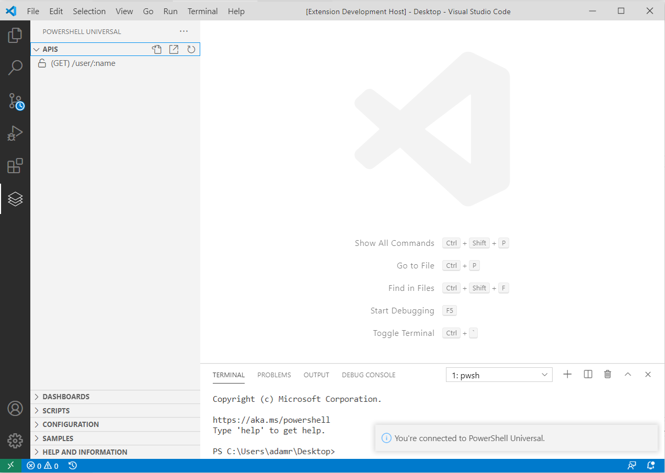This screenshot has width=665, height=473.
Task: Maximize the terminal panel with caret icon
Action: (x=628, y=374)
